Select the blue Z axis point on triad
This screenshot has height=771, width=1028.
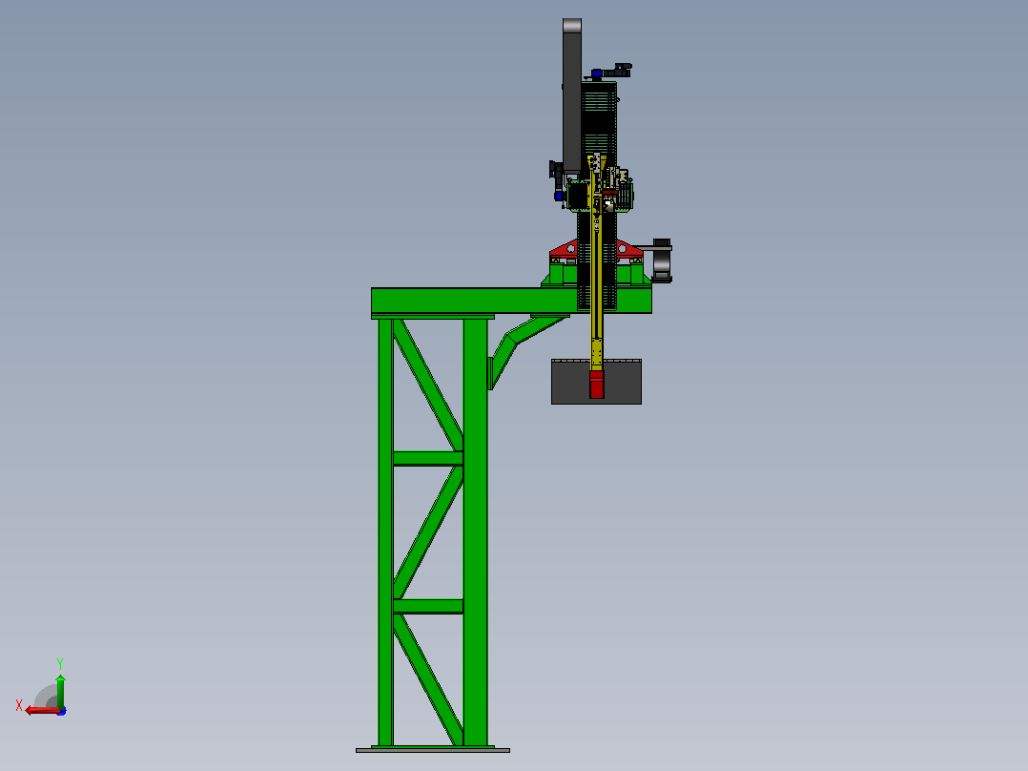coord(62,712)
